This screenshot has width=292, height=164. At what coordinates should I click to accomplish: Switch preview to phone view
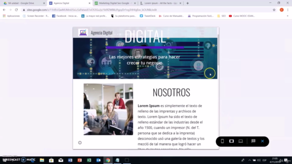(x=222, y=141)
